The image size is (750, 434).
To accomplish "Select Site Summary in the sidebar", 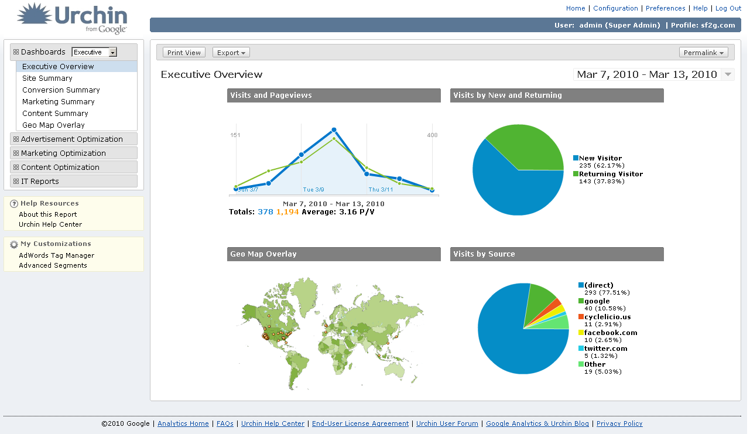I will pos(47,78).
